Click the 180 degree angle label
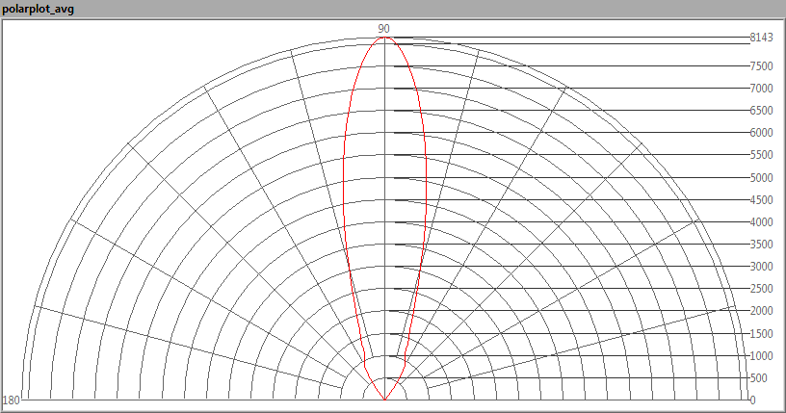The height and width of the screenshot is (413, 786). (12, 400)
